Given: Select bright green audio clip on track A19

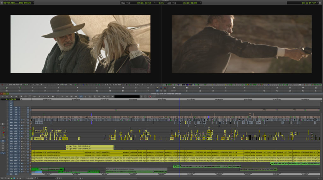Looking at the screenshot, I should pyautogui.click(x=48, y=169).
